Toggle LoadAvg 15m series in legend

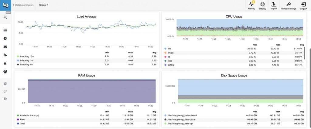[26, 56]
